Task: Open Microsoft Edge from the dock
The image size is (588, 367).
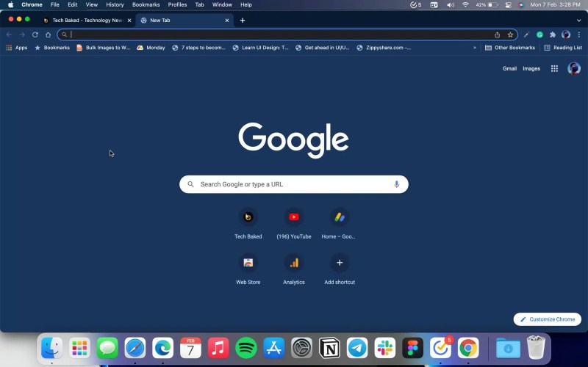Action: [162, 348]
